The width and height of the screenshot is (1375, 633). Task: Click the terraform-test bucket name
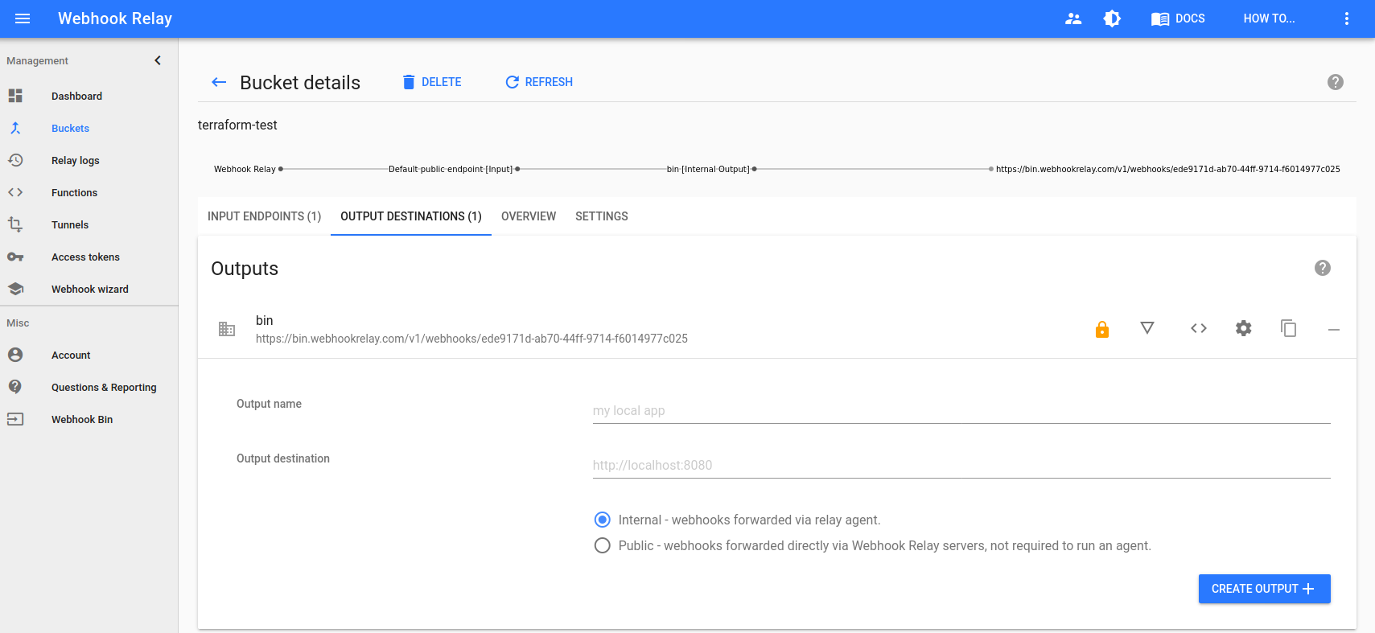[237, 125]
